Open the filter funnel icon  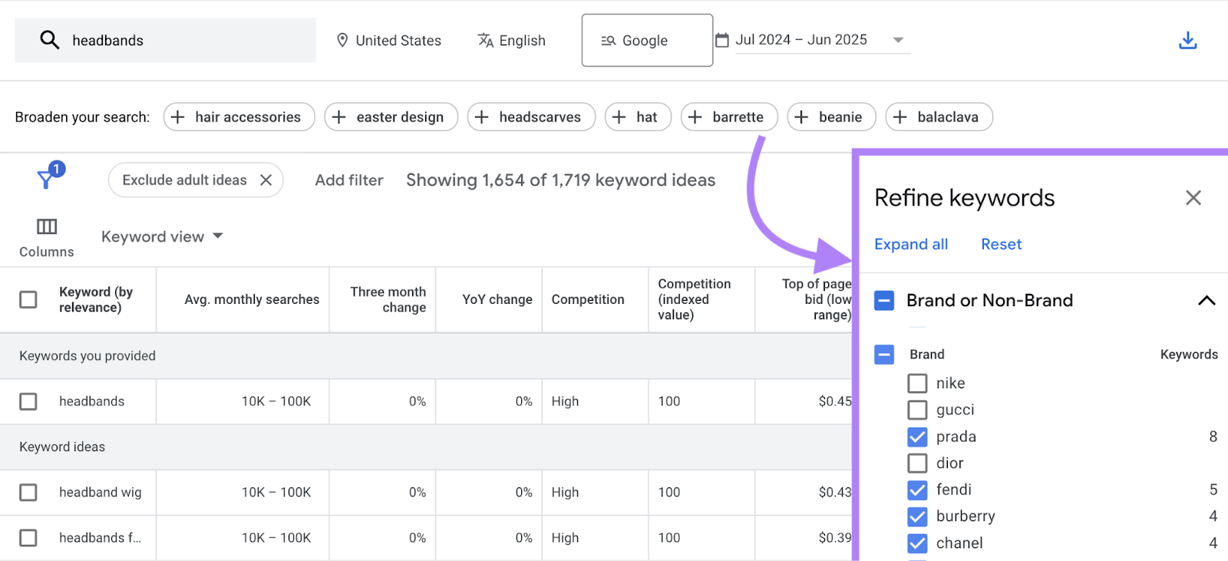tap(46, 180)
